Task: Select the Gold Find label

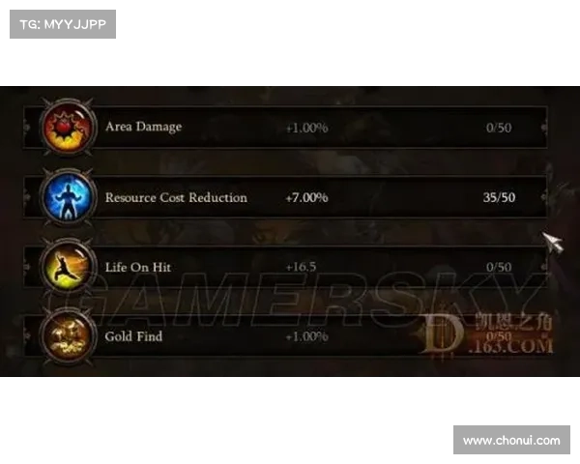Action: [133, 336]
